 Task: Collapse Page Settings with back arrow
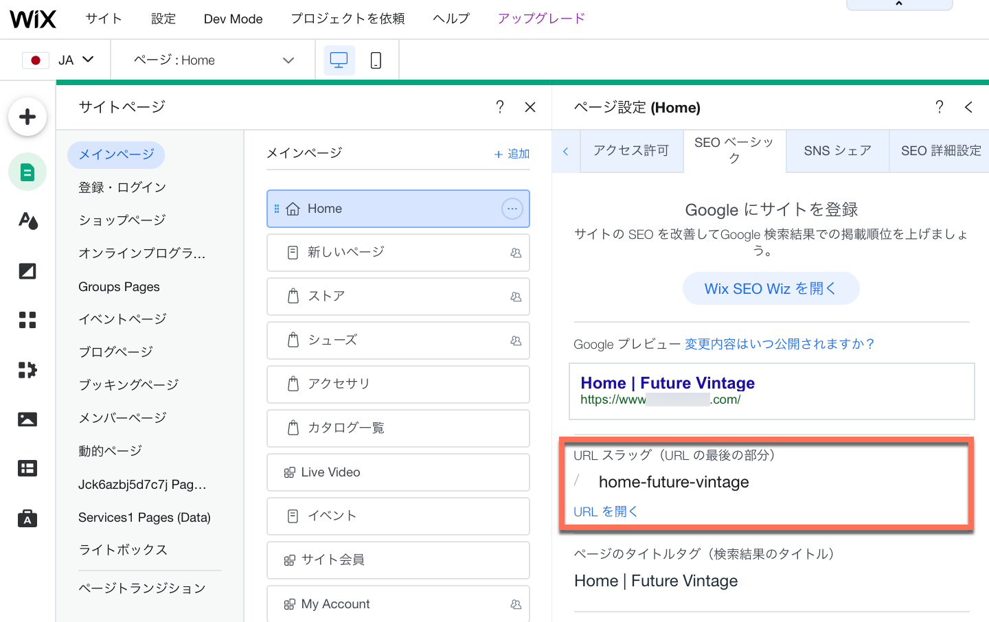(969, 107)
